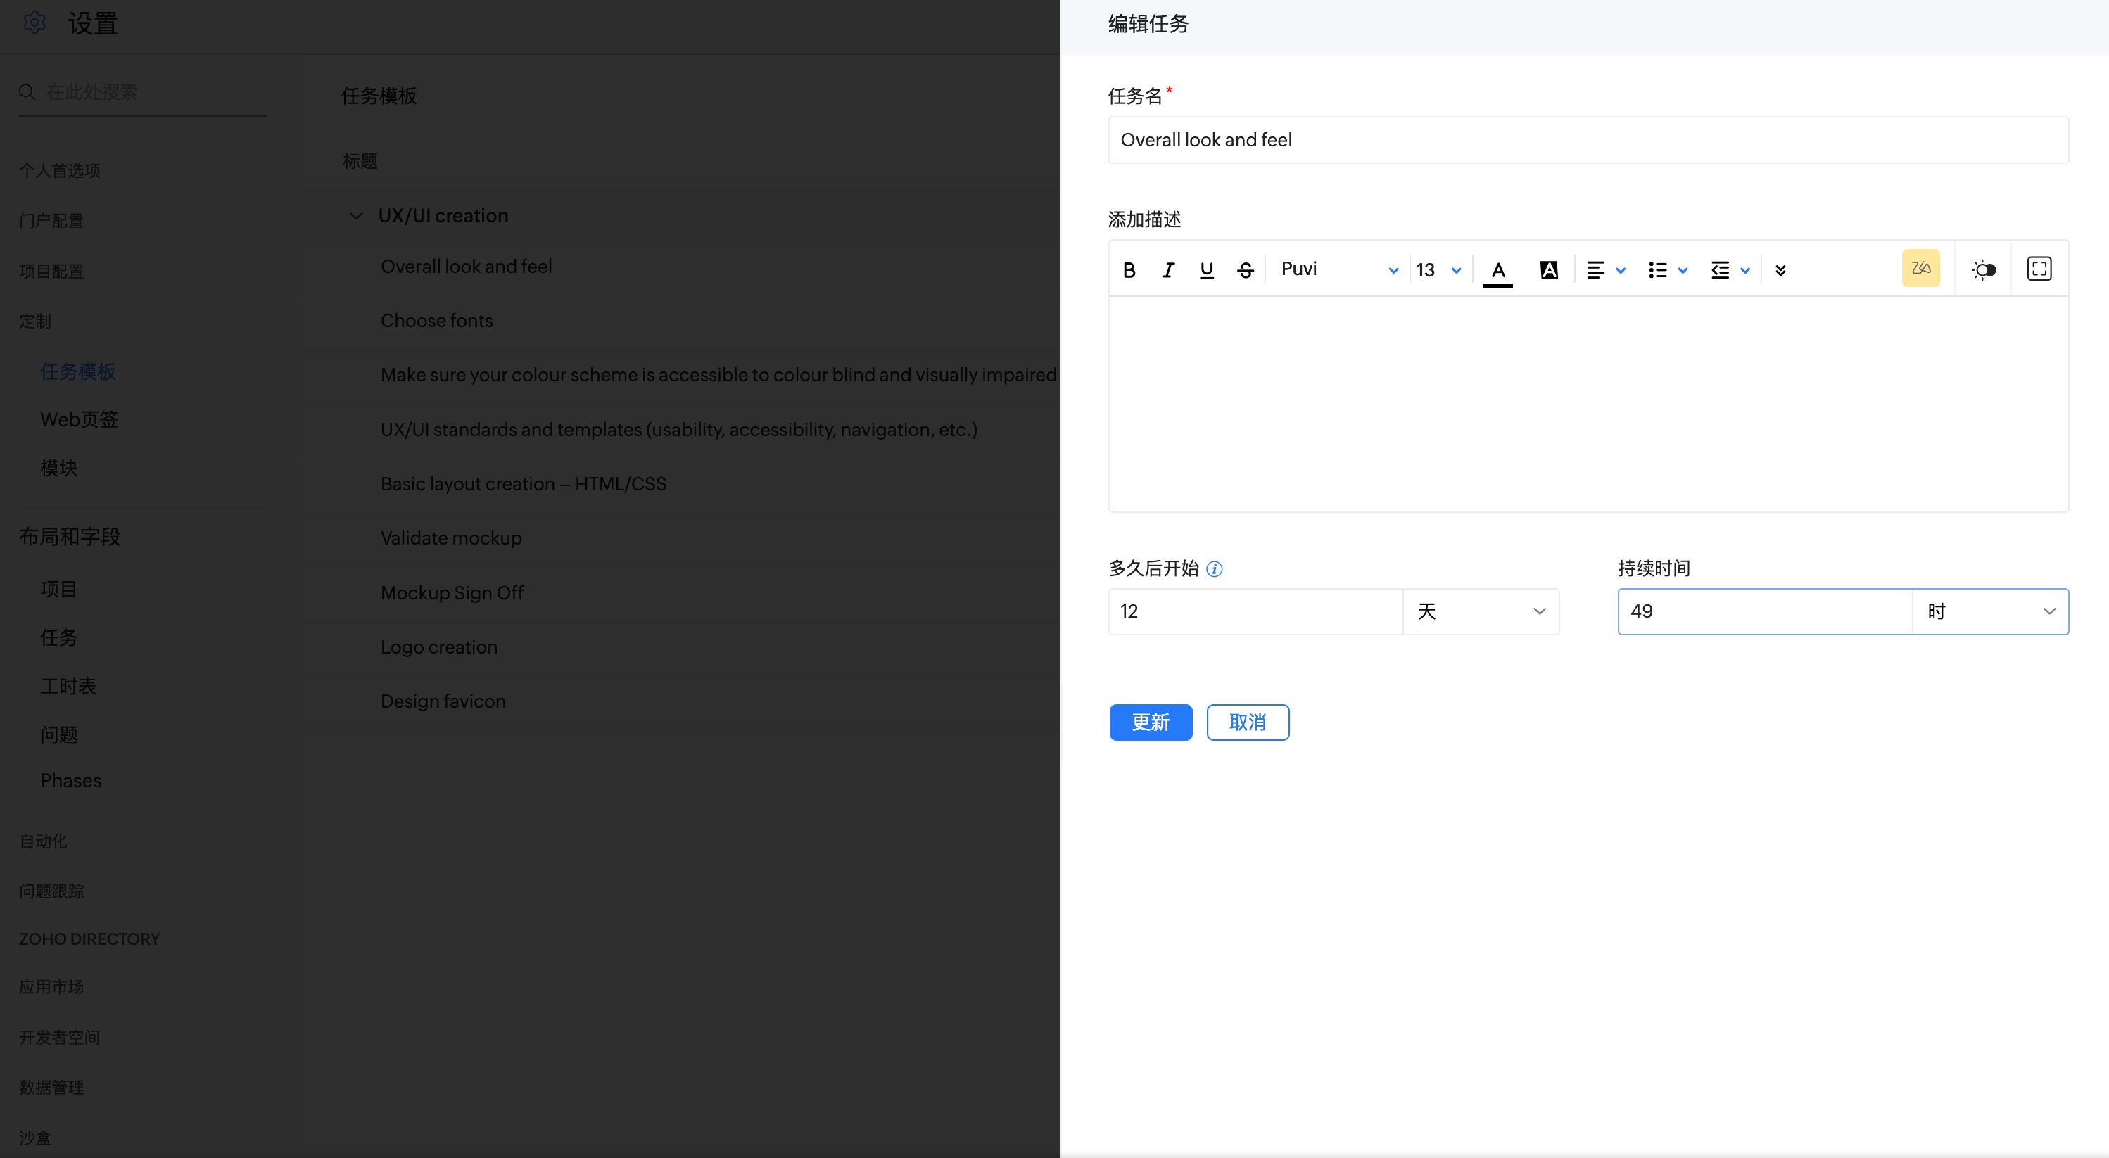Open text alignment options dropdown

(x=1605, y=270)
